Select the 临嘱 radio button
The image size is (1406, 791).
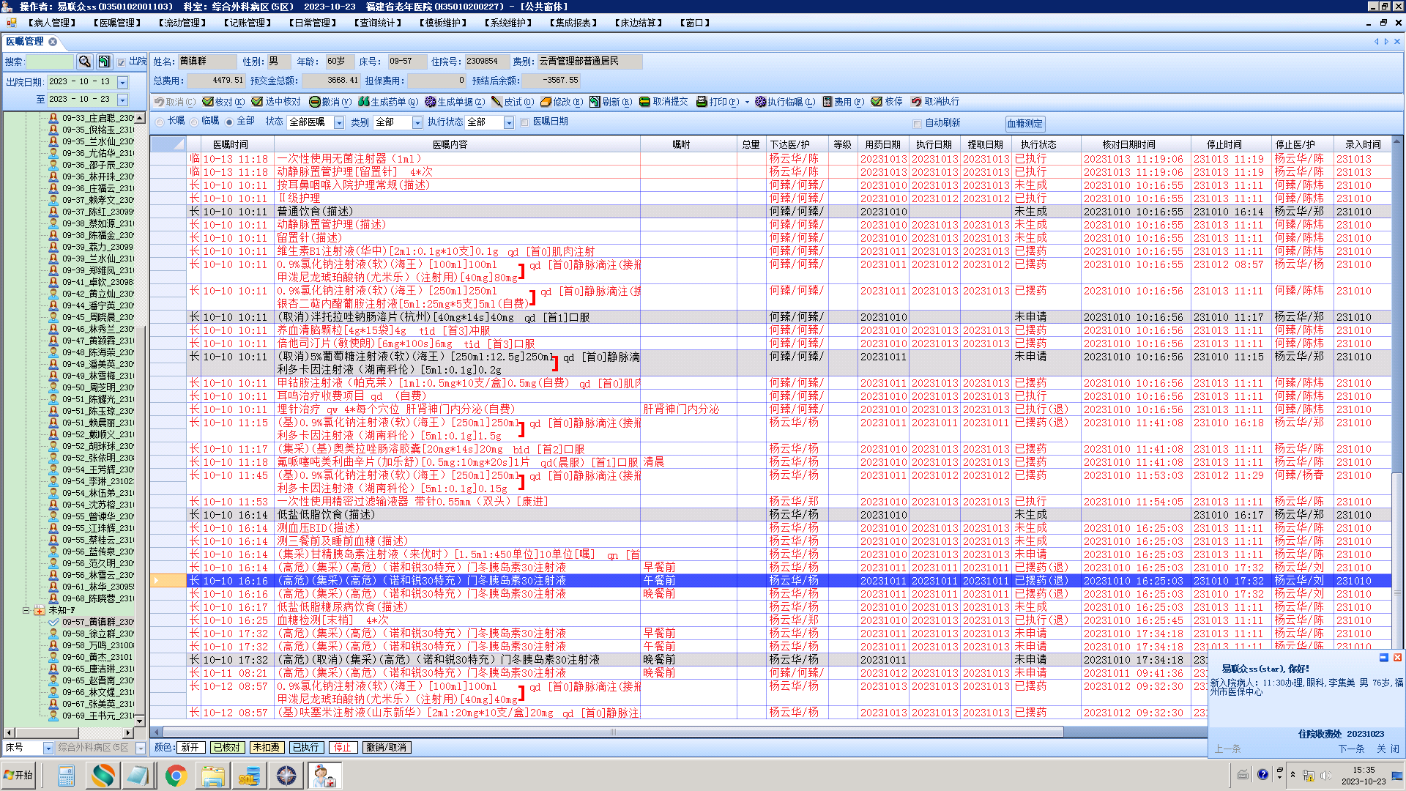tap(194, 122)
